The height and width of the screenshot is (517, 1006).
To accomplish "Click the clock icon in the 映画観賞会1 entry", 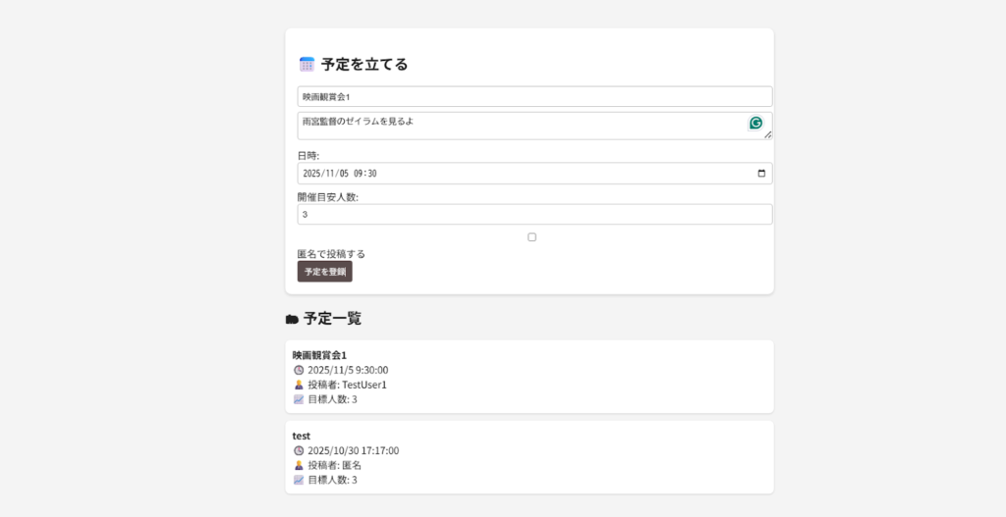I will tap(299, 370).
